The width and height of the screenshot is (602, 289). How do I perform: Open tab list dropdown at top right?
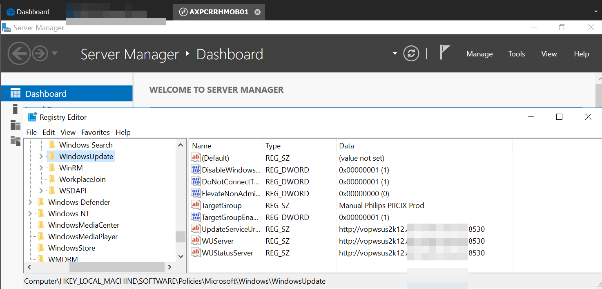click(x=596, y=12)
